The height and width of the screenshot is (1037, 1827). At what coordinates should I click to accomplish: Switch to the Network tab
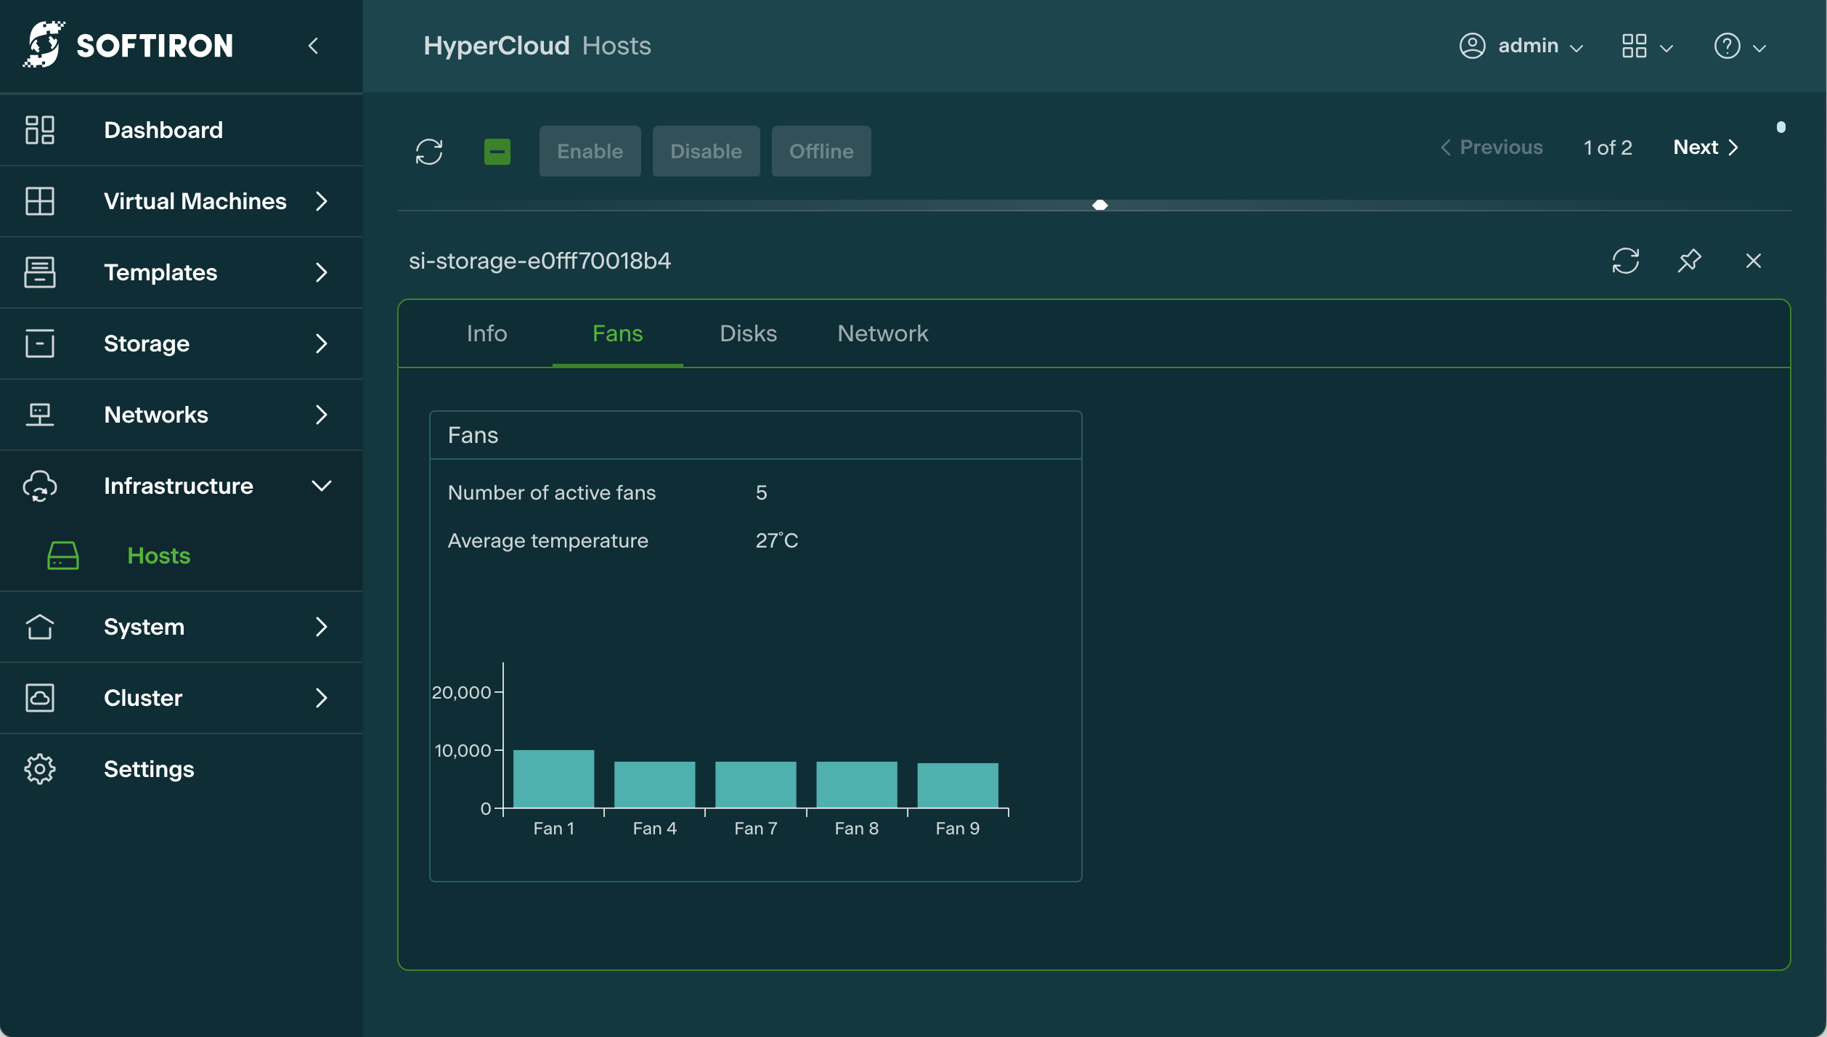pos(882,333)
